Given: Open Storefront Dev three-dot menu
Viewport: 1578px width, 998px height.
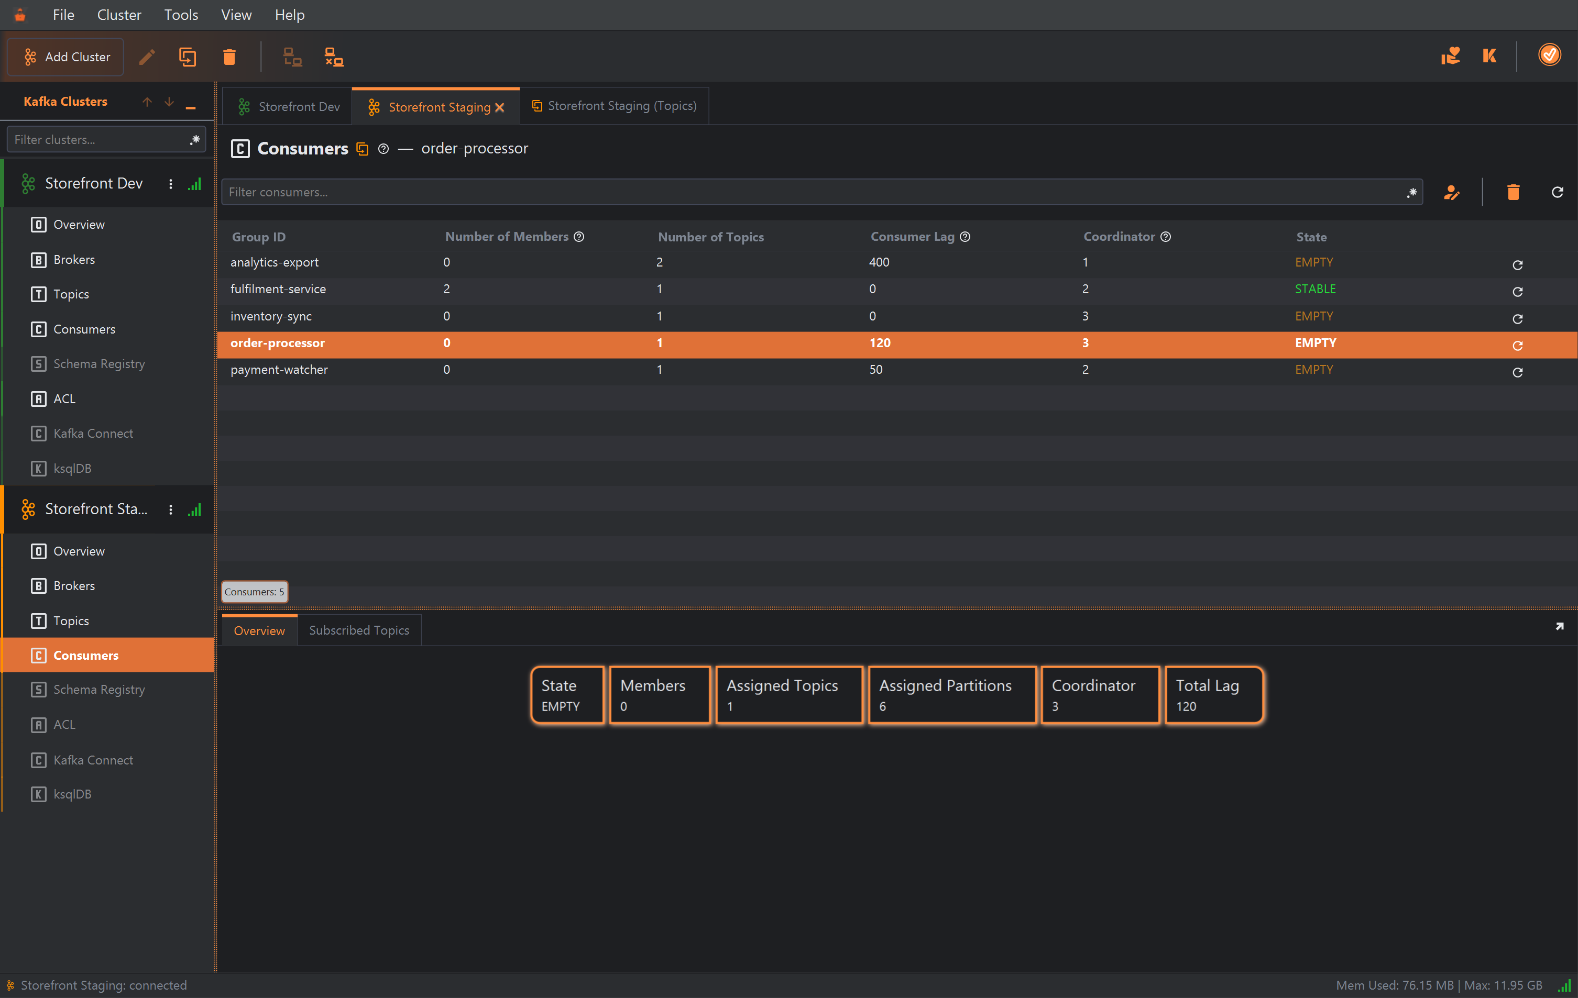Looking at the screenshot, I should (171, 184).
